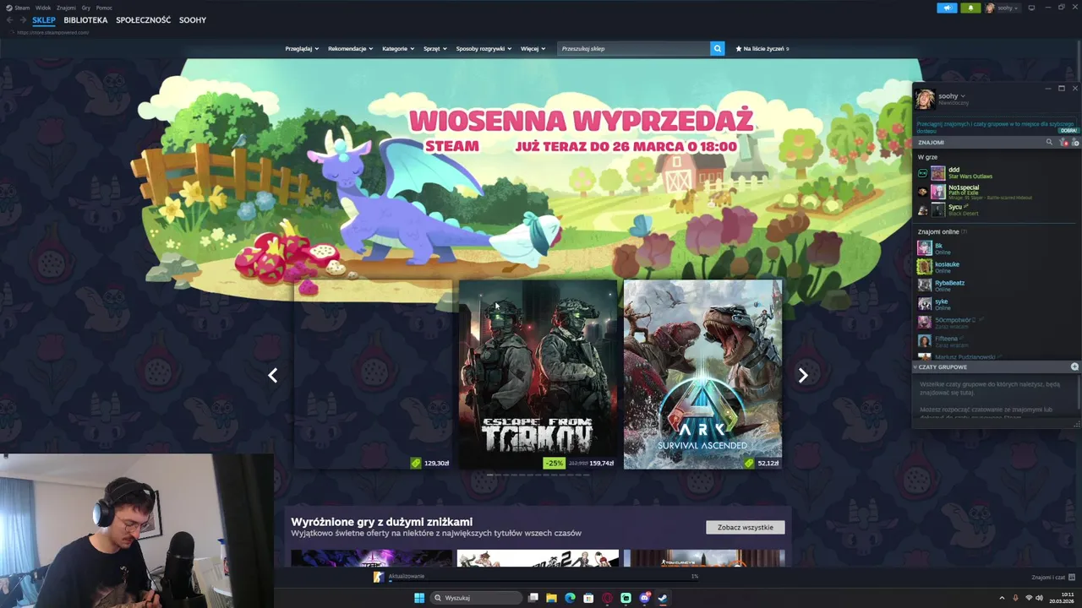The image size is (1082, 608).
Task: Open Task View on the taskbar
Action: pyautogui.click(x=533, y=598)
